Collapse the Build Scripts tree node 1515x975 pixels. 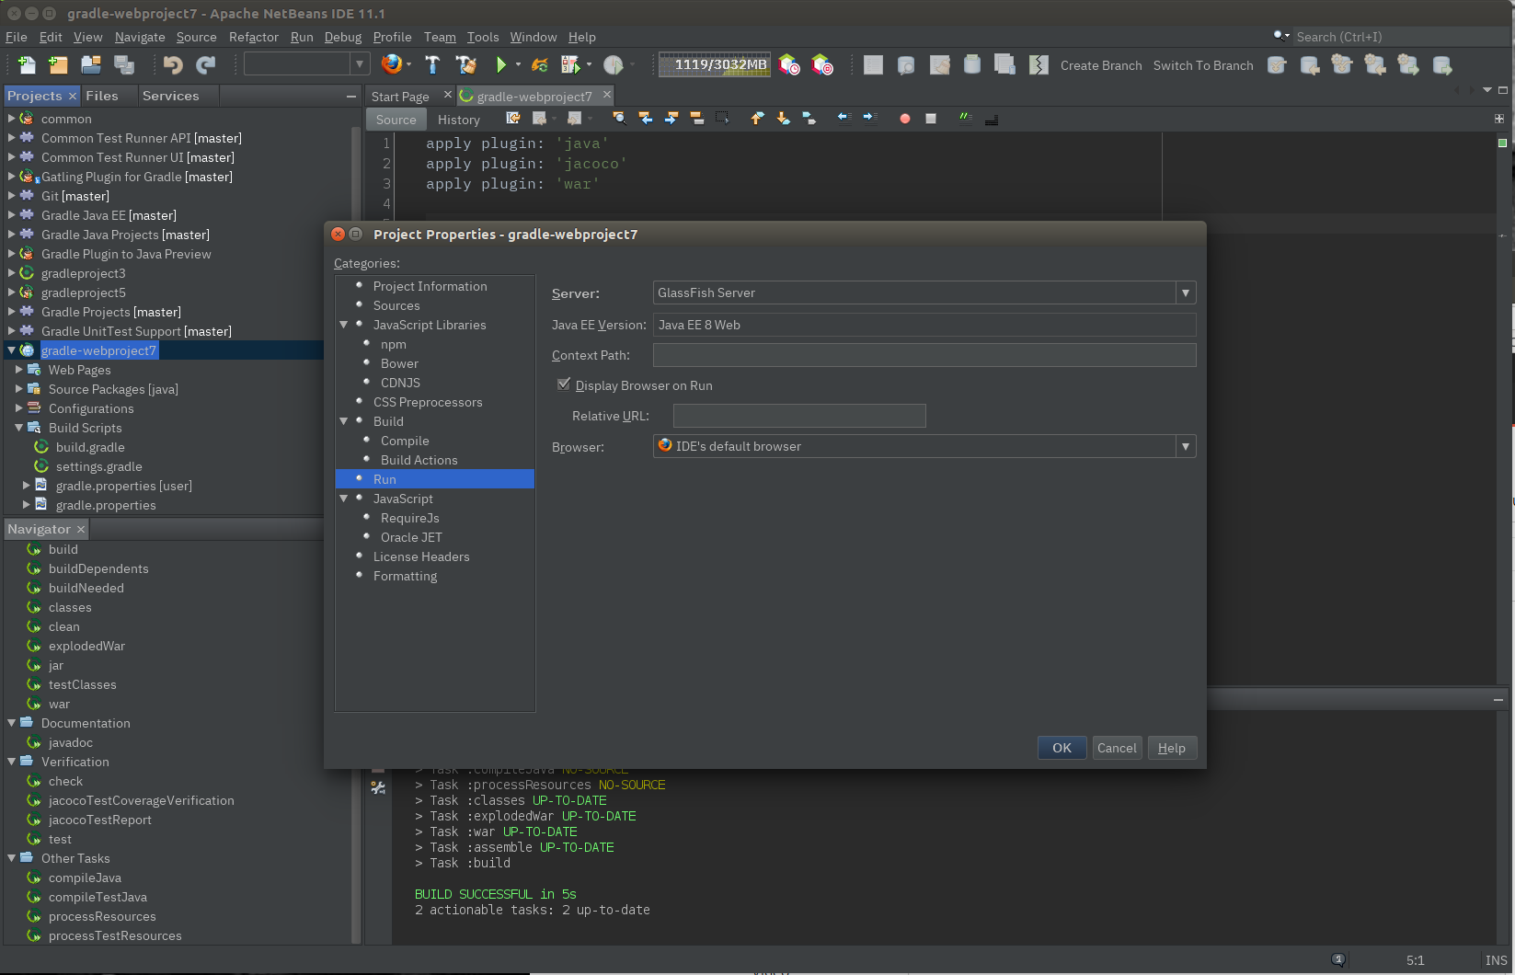coord(18,428)
